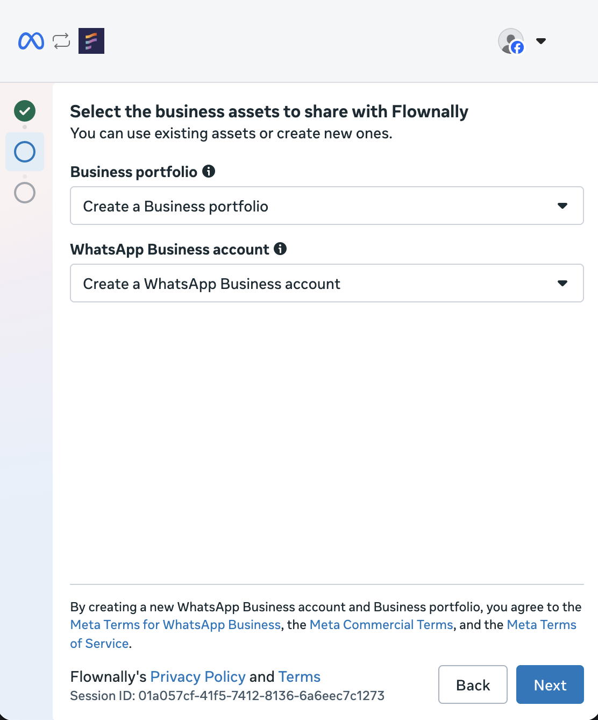Select the current blue circle step

point(25,152)
